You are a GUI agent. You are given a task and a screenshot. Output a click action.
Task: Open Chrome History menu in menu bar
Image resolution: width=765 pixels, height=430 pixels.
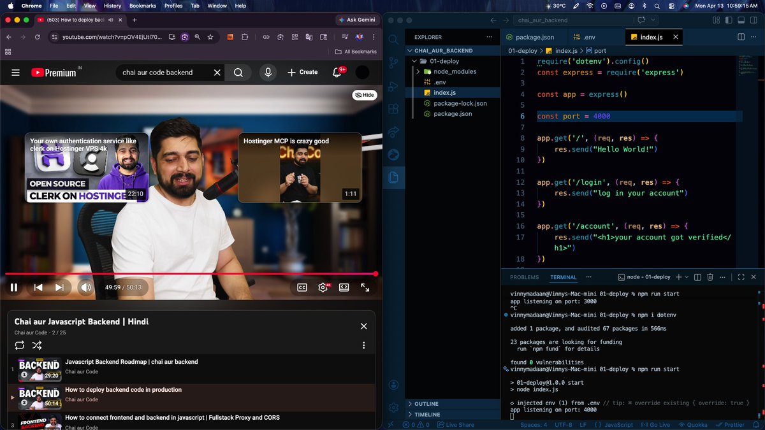click(112, 6)
